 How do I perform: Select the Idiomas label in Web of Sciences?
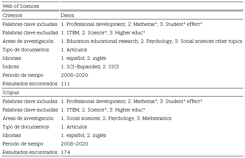click(12, 58)
